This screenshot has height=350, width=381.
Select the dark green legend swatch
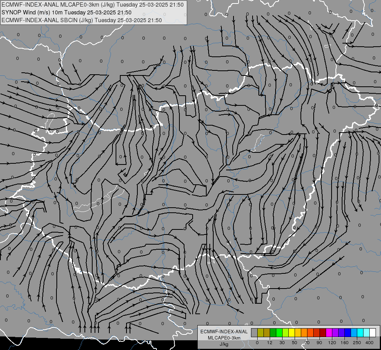pyautogui.click(x=273, y=332)
